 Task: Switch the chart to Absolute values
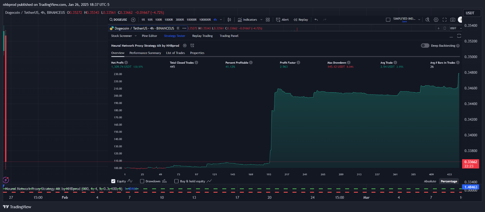tap(430, 181)
